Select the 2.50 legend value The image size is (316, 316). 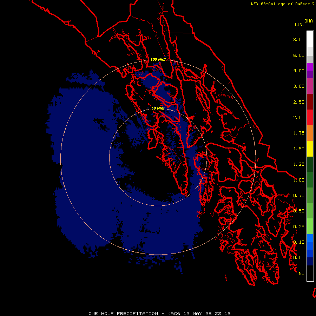[x=299, y=102]
